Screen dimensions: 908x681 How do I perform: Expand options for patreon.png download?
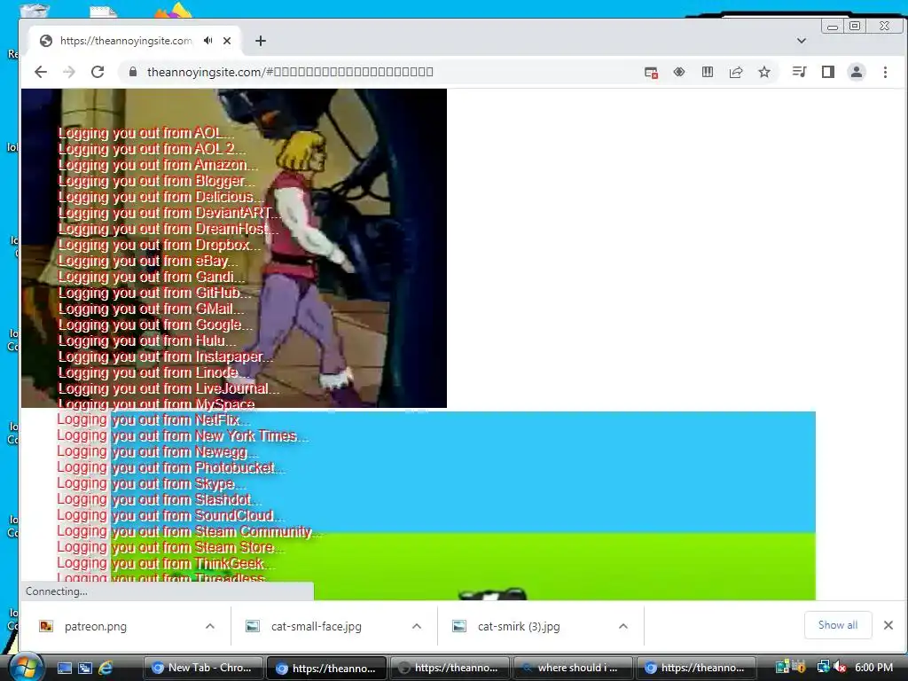[x=210, y=626]
